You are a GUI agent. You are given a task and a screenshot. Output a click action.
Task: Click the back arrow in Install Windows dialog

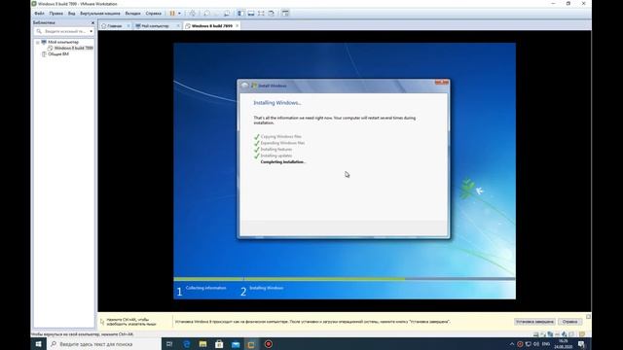[x=244, y=86]
